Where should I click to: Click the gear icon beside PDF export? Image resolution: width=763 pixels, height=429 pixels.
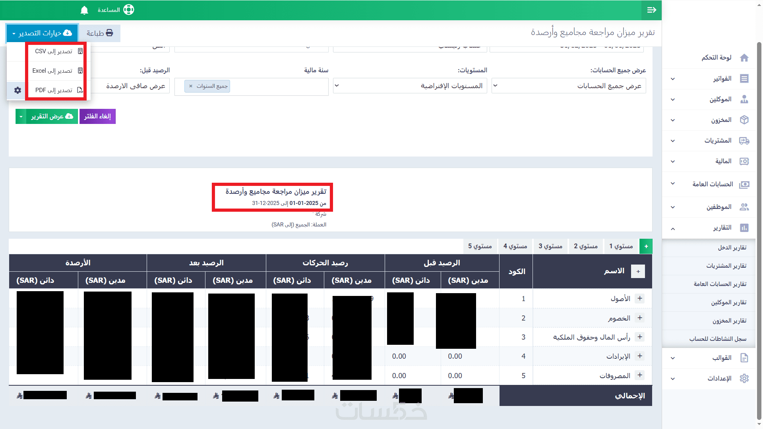click(17, 90)
